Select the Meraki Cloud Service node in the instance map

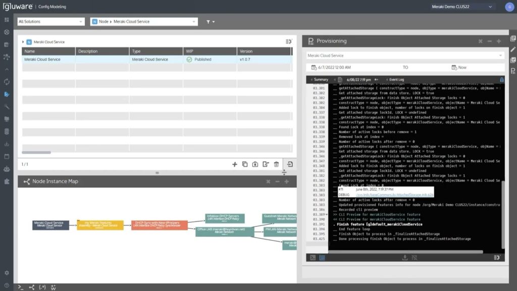click(50, 224)
